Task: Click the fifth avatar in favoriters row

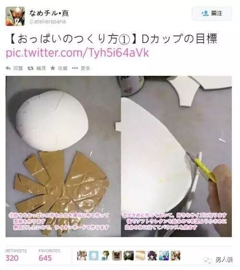Action: [129, 256]
